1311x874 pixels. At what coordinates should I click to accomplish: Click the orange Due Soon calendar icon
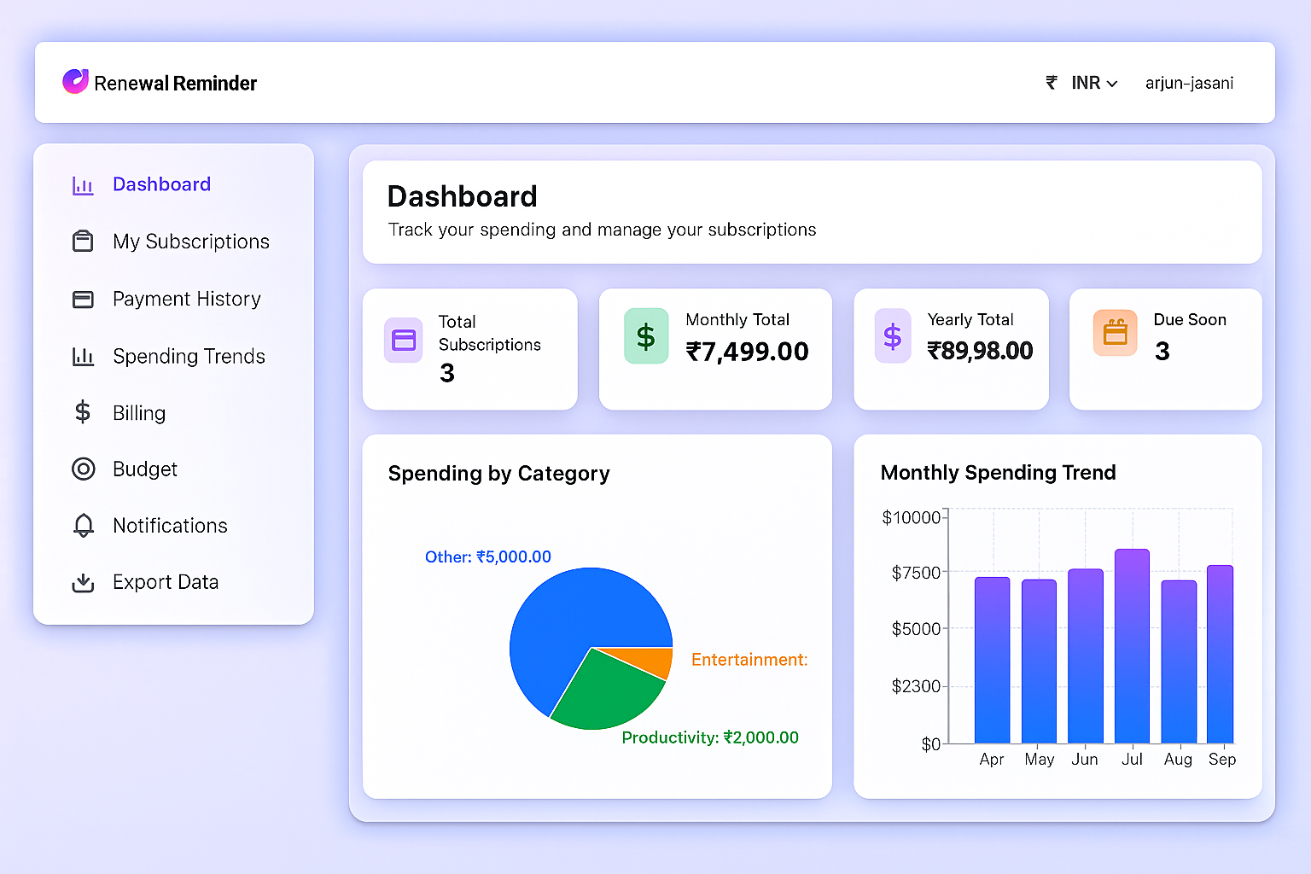pos(1115,333)
